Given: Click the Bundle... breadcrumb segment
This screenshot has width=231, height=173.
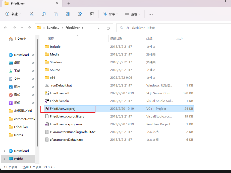Looking at the screenshot, I should coord(53,28).
